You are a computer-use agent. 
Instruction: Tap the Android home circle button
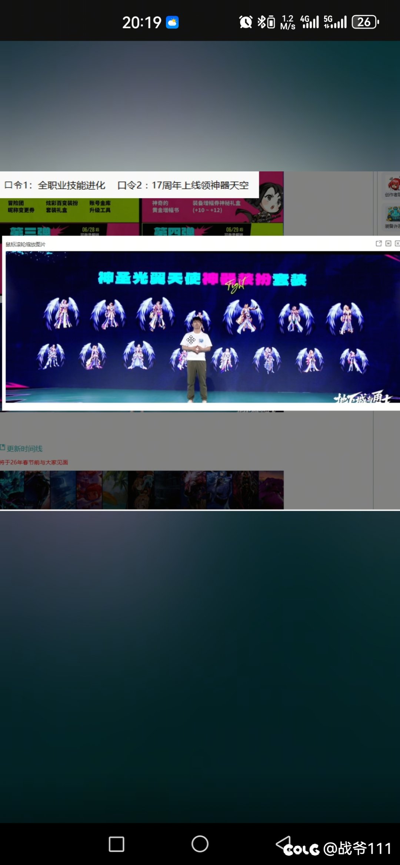coord(200,844)
